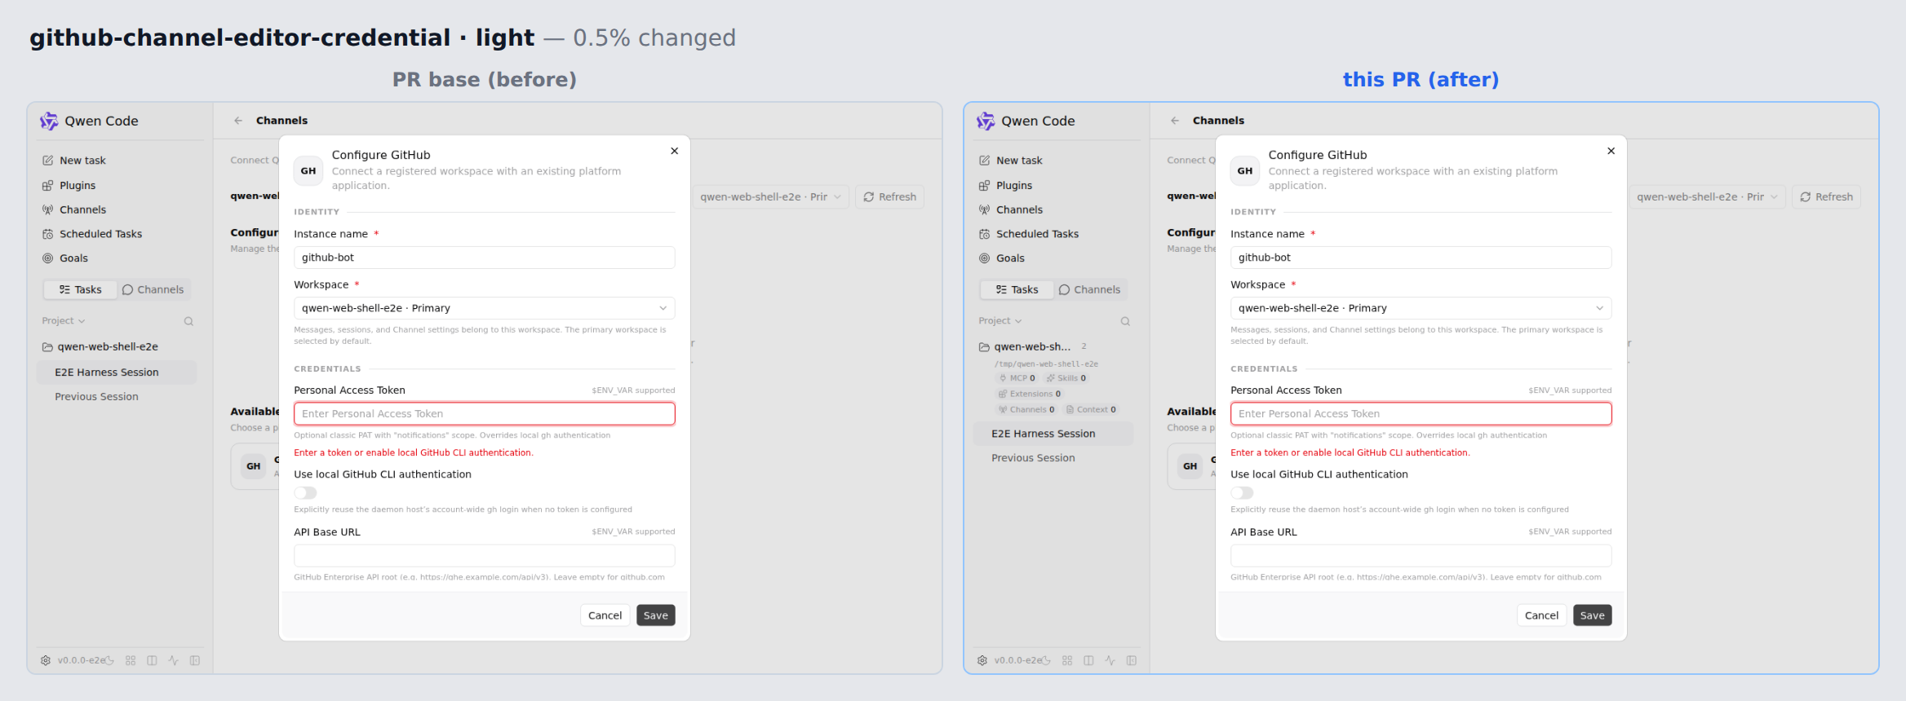Click Cancel in the before panel dialog
The width and height of the screenshot is (1906, 701).
[605, 615]
